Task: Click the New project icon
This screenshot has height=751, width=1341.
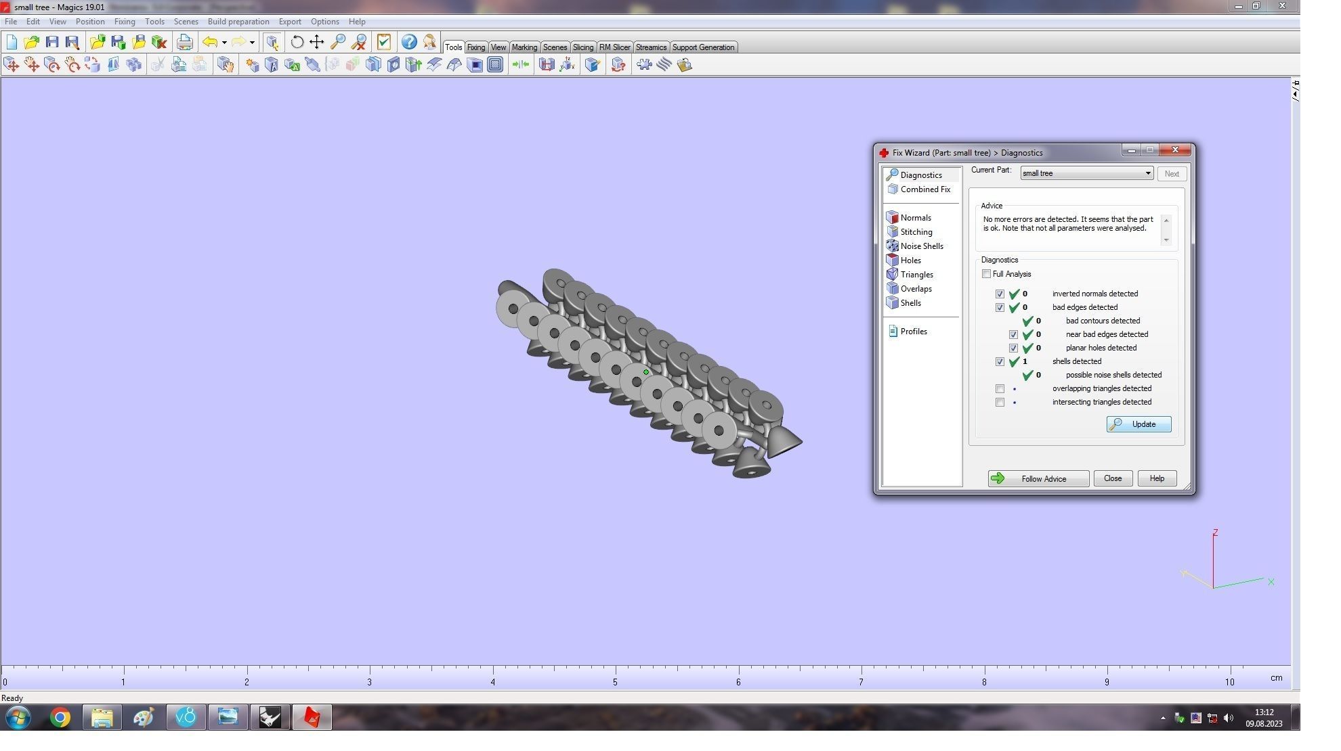Action: pyautogui.click(x=12, y=42)
